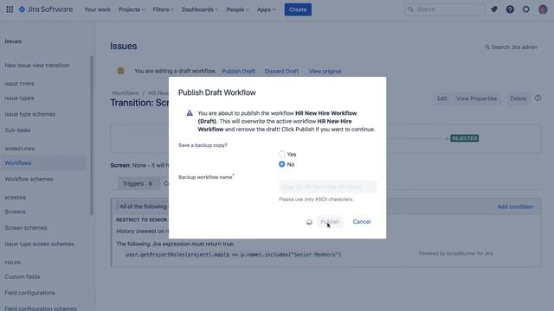Expand the People menu

(237, 10)
